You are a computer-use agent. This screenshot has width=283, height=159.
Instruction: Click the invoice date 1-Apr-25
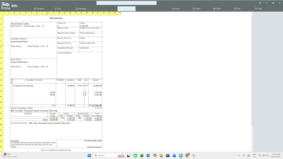click(84, 26)
